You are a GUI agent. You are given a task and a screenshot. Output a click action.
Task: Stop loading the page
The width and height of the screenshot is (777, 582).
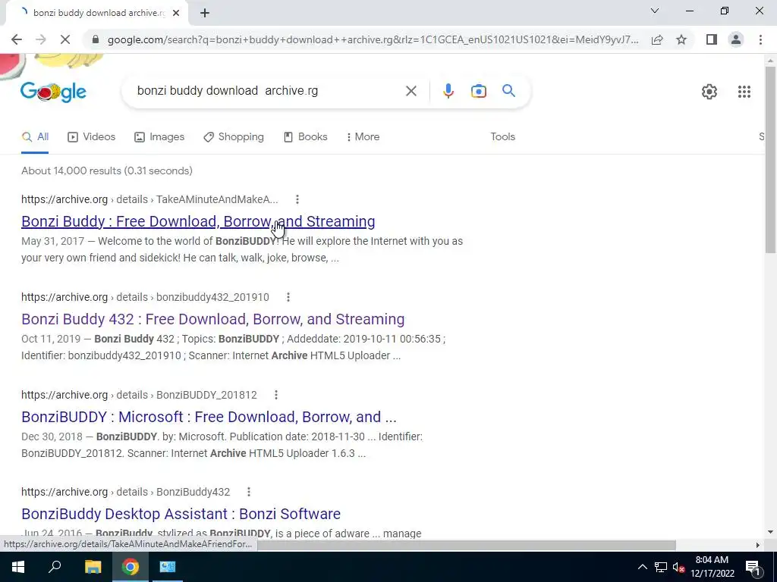coord(65,39)
